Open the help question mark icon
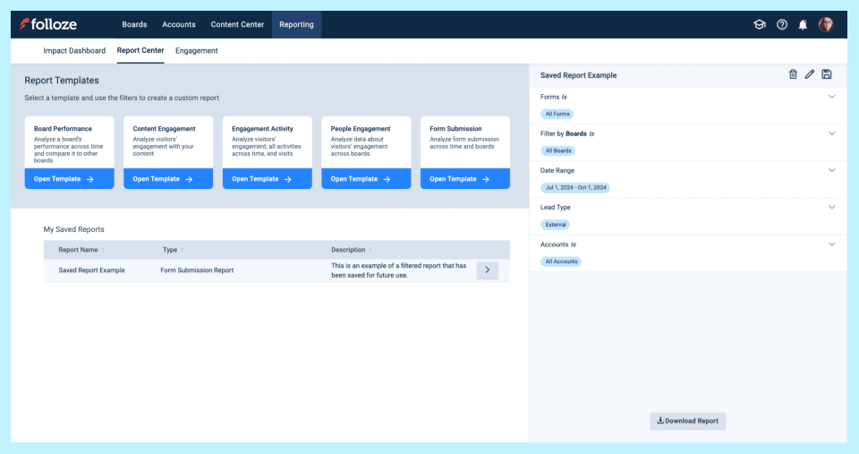Screen dimensions: 859x454 pyautogui.click(x=782, y=24)
